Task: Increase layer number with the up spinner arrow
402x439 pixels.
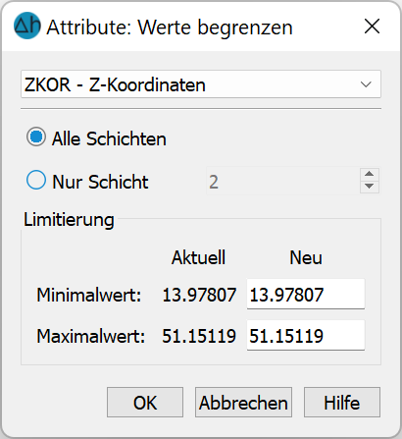Action: coord(370,174)
